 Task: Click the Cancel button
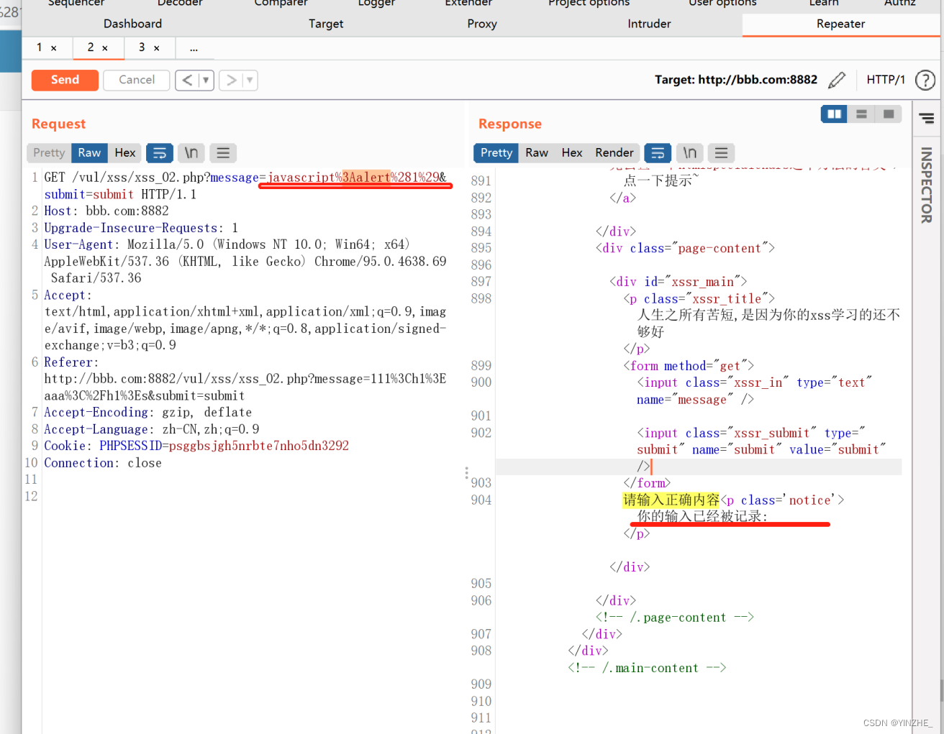click(137, 80)
